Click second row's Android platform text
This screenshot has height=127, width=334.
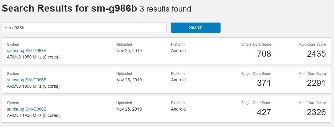pos(178,80)
